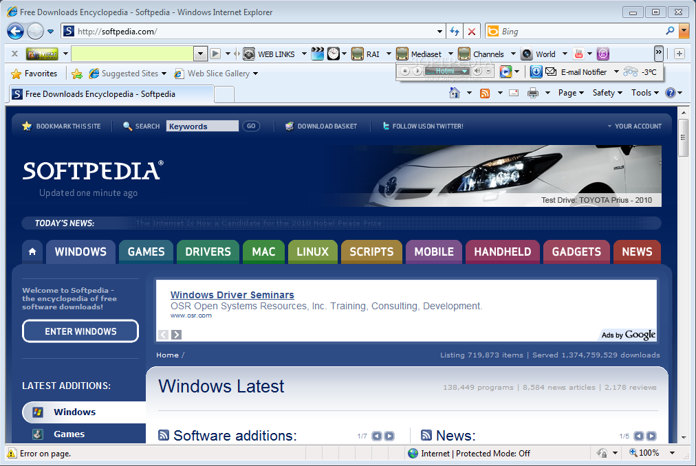Click the RAI television icon
This screenshot has height=466, width=696.
click(358, 54)
